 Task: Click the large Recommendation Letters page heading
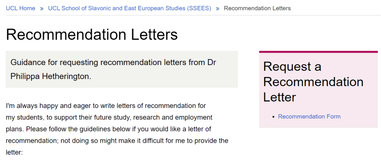pyautogui.click(x=92, y=34)
